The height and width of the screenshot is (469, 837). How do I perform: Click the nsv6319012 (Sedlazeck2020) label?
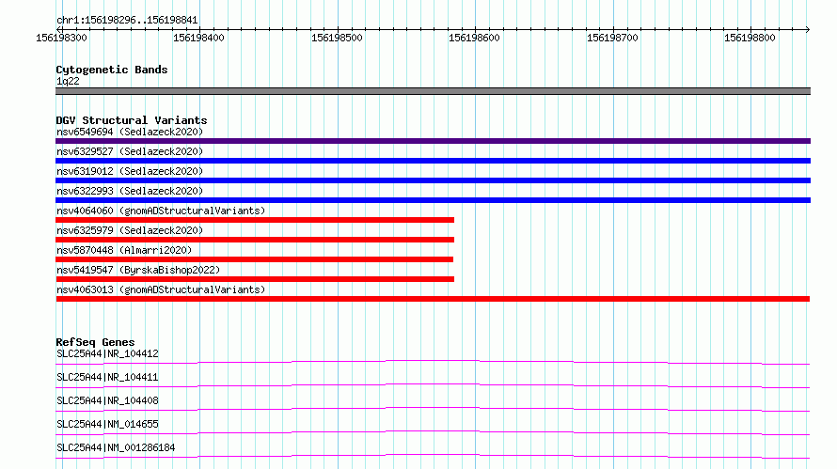pyautogui.click(x=130, y=171)
